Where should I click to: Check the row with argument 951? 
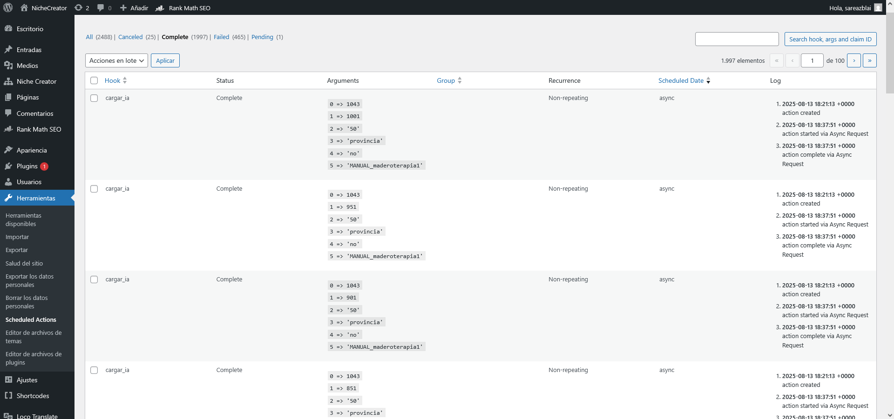tap(94, 189)
